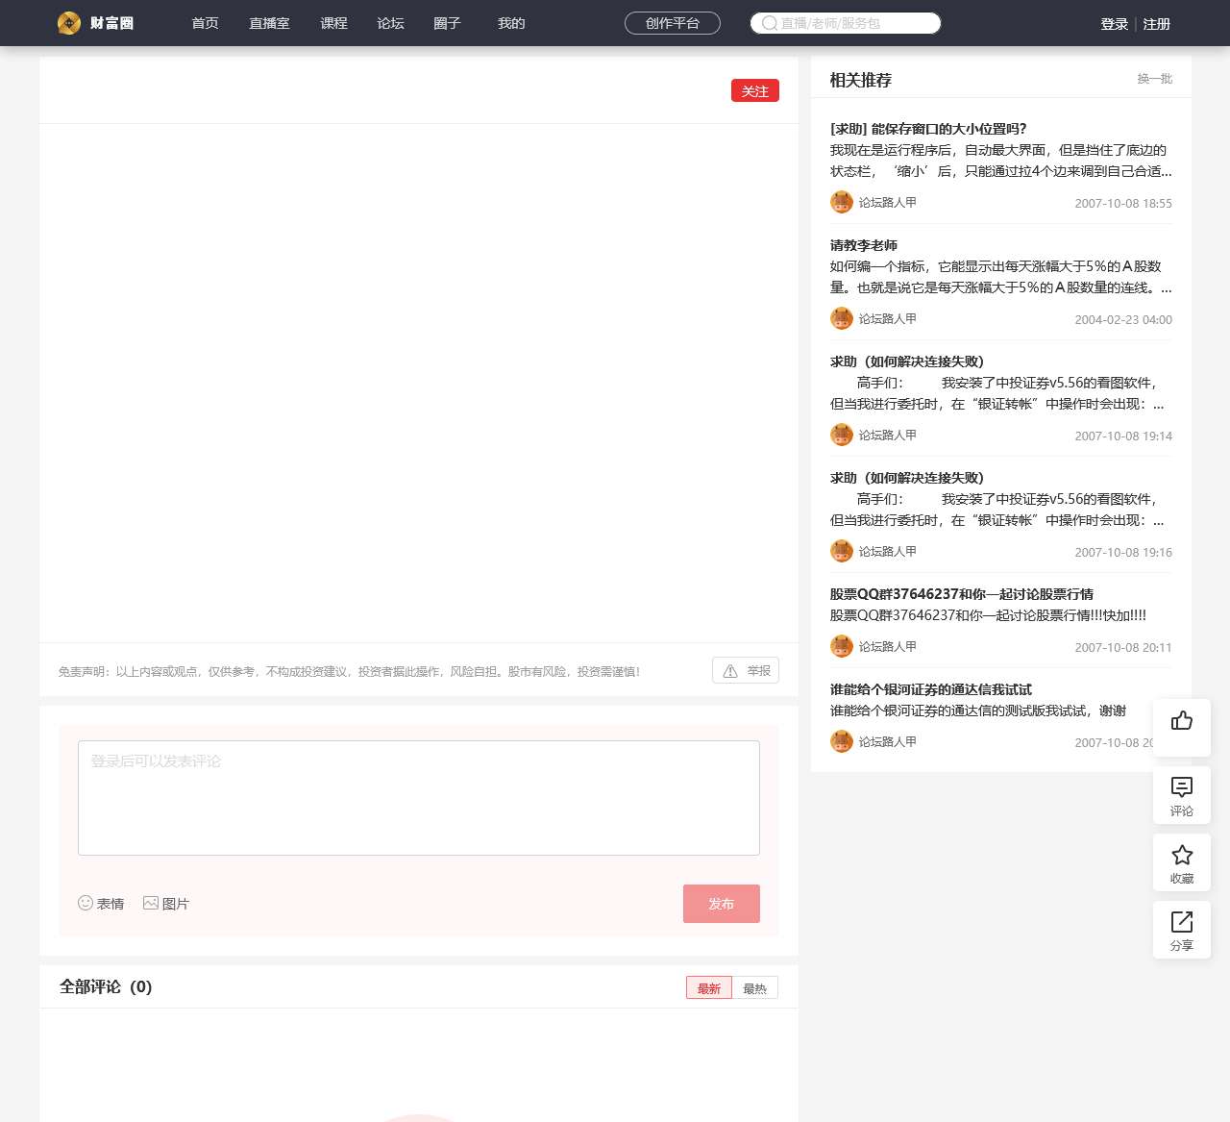Image resolution: width=1230 pixels, height=1122 pixels.
Task: Click author 论坛路人甲 on the 19:14 post
Action: (888, 436)
